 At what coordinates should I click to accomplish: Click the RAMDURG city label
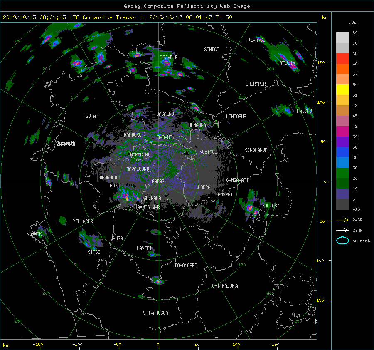click(133, 135)
